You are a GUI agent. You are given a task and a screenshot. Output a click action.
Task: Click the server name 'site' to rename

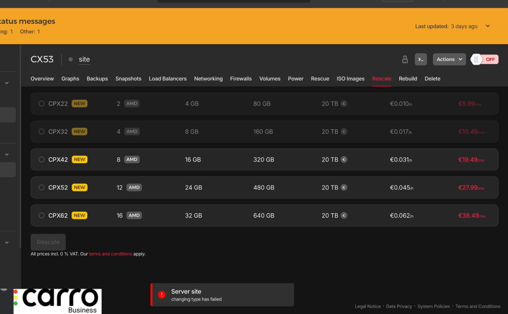pos(84,60)
